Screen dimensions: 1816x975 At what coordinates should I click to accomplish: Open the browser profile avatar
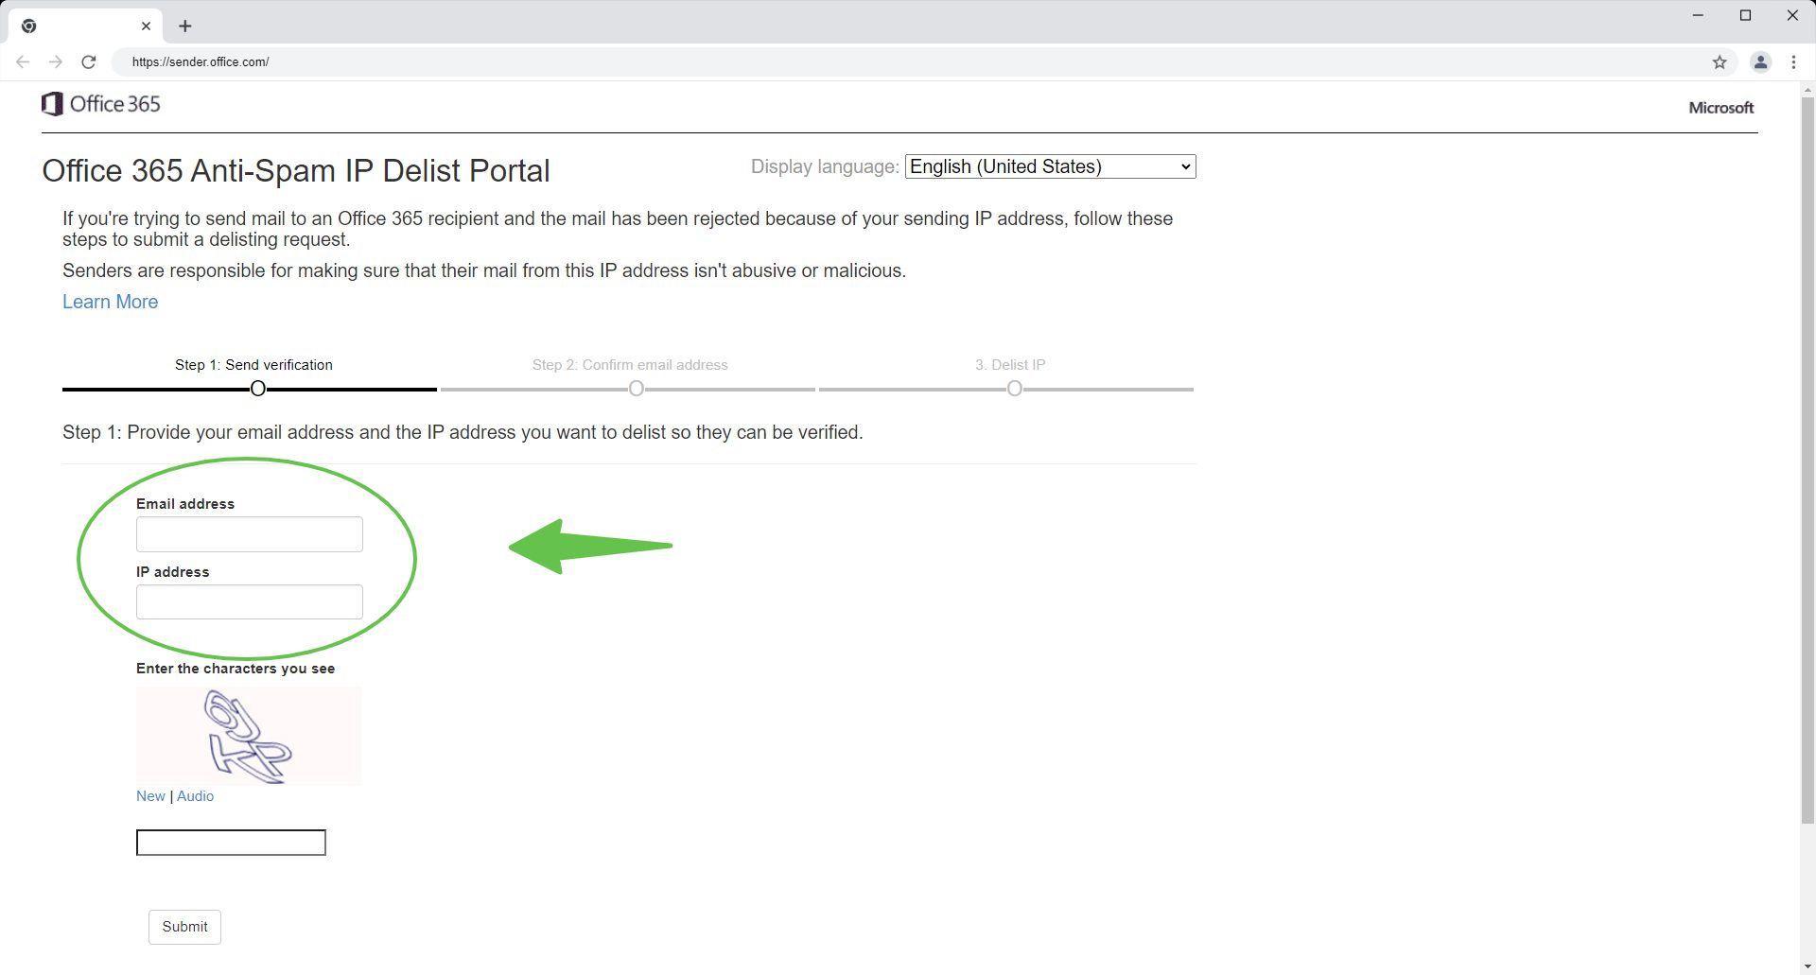point(1760,62)
